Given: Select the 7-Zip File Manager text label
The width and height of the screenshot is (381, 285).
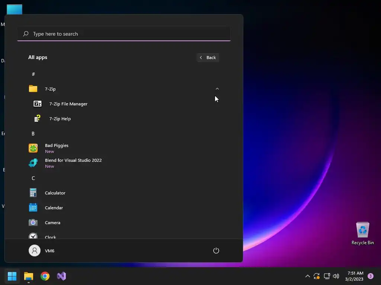Looking at the screenshot, I should tap(68, 104).
